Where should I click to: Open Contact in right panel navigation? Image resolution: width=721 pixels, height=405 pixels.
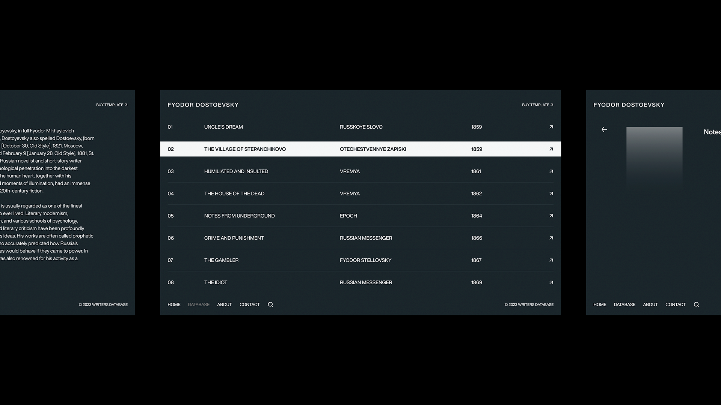675,304
